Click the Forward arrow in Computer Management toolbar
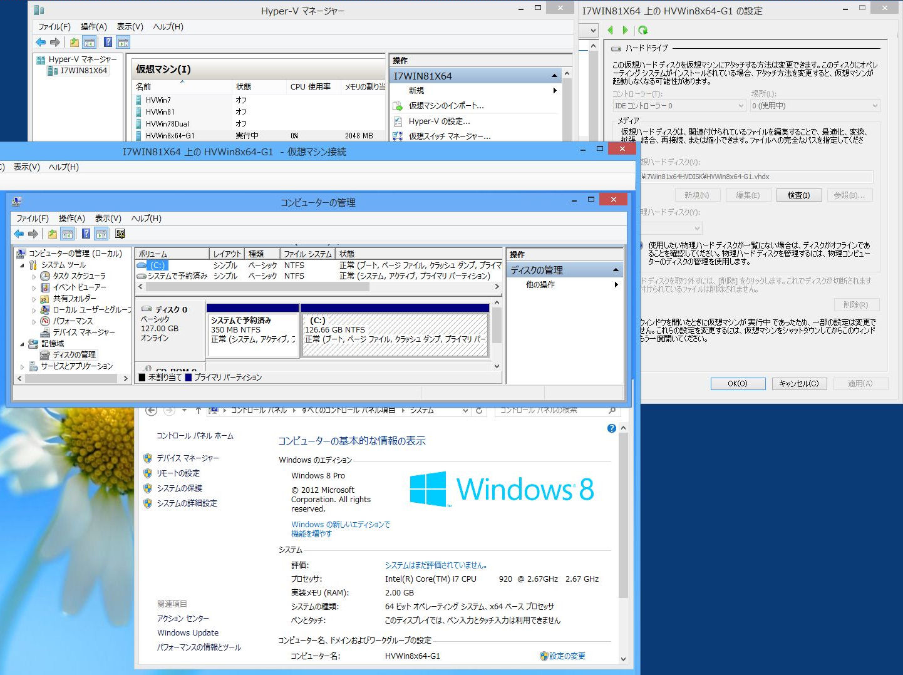Screen dimensions: 903x675 [33, 234]
